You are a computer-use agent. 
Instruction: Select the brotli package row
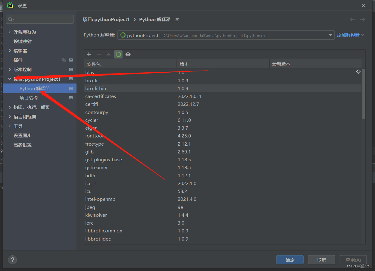point(223,80)
